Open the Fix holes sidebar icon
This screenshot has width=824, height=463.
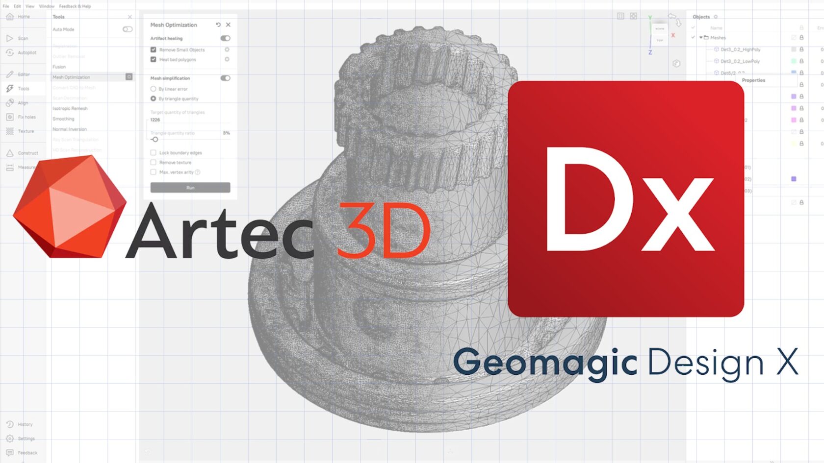[10, 117]
